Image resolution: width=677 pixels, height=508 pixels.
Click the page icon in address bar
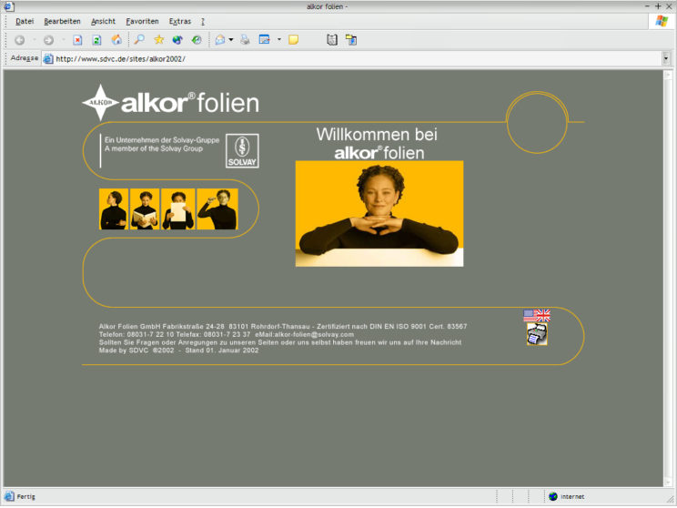pos(48,59)
